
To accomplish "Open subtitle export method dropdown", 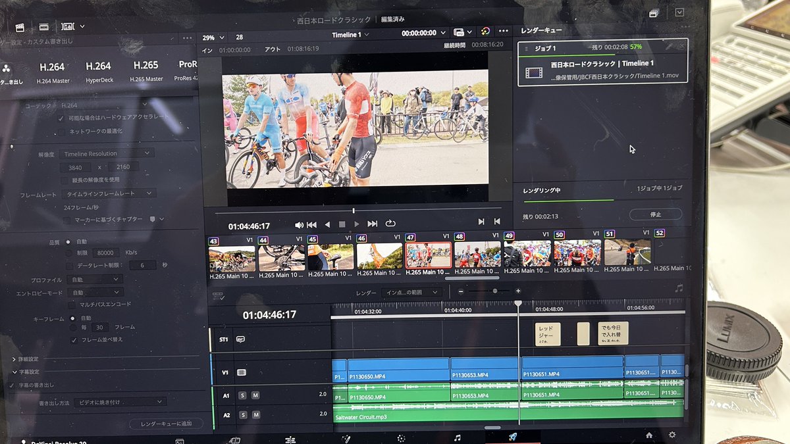I will 120,401.
